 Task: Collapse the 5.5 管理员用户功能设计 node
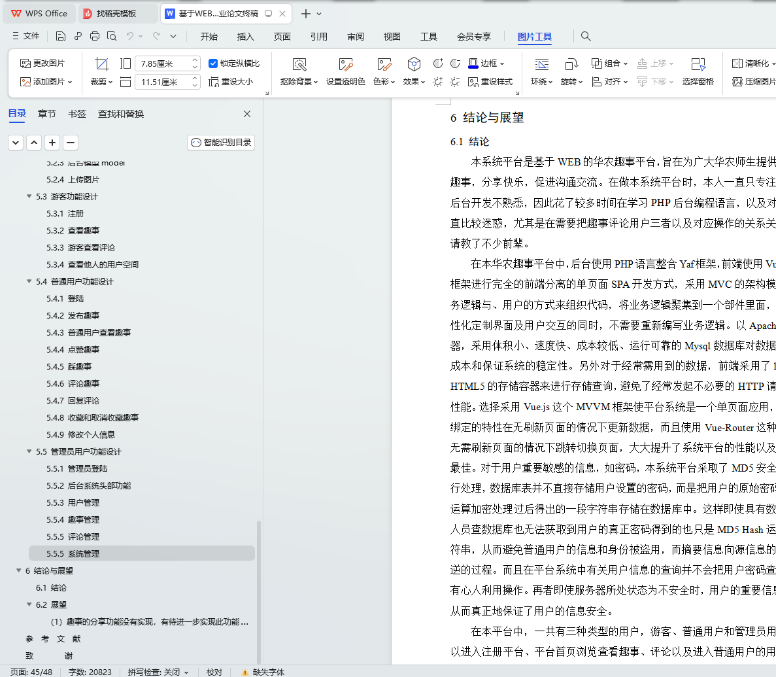(29, 452)
